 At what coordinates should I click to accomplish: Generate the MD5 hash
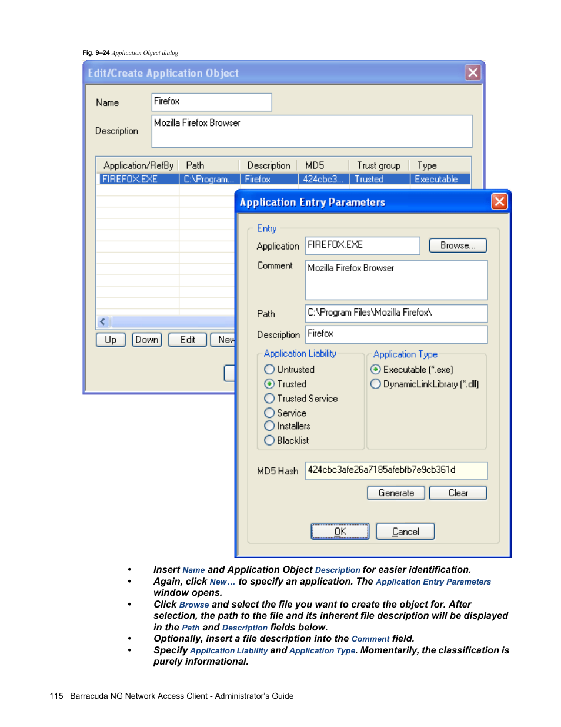coord(396,493)
